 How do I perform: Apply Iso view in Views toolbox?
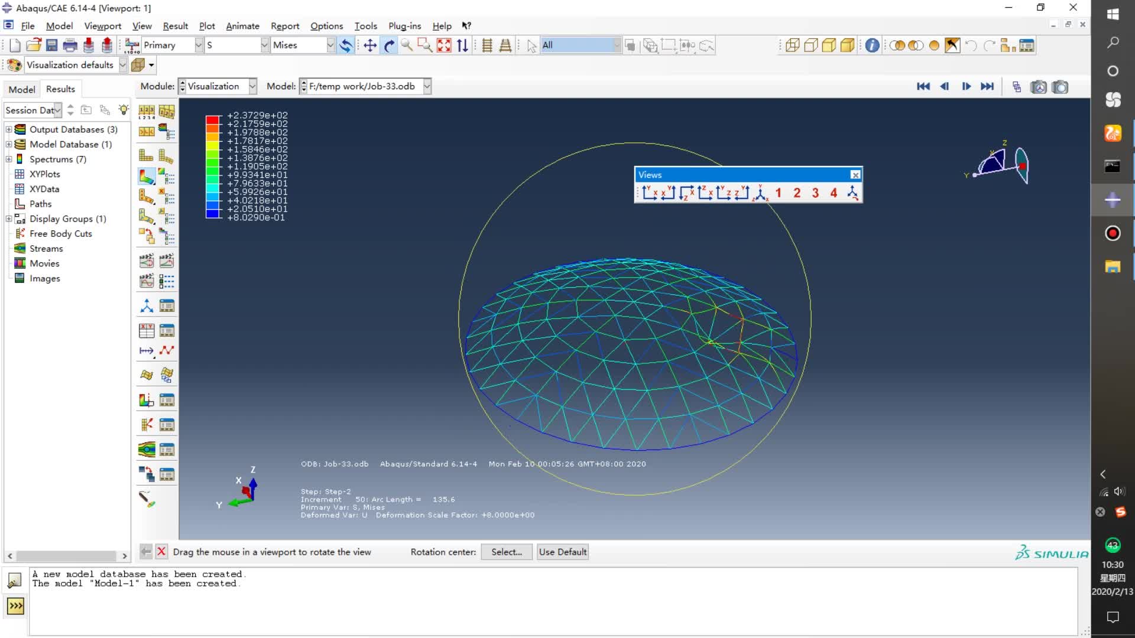pyautogui.click(x=760, y=193)
